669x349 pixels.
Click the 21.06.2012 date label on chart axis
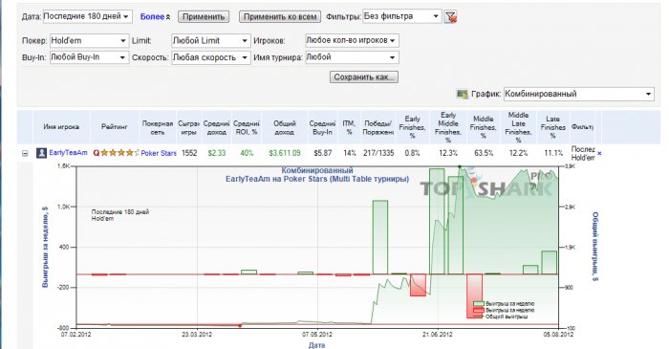pos(438,334)
